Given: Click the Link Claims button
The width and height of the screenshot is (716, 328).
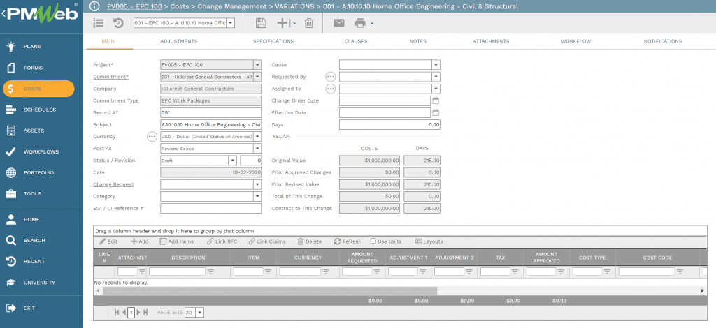Looking at the screenshot, I should click(x=267, y=241).
